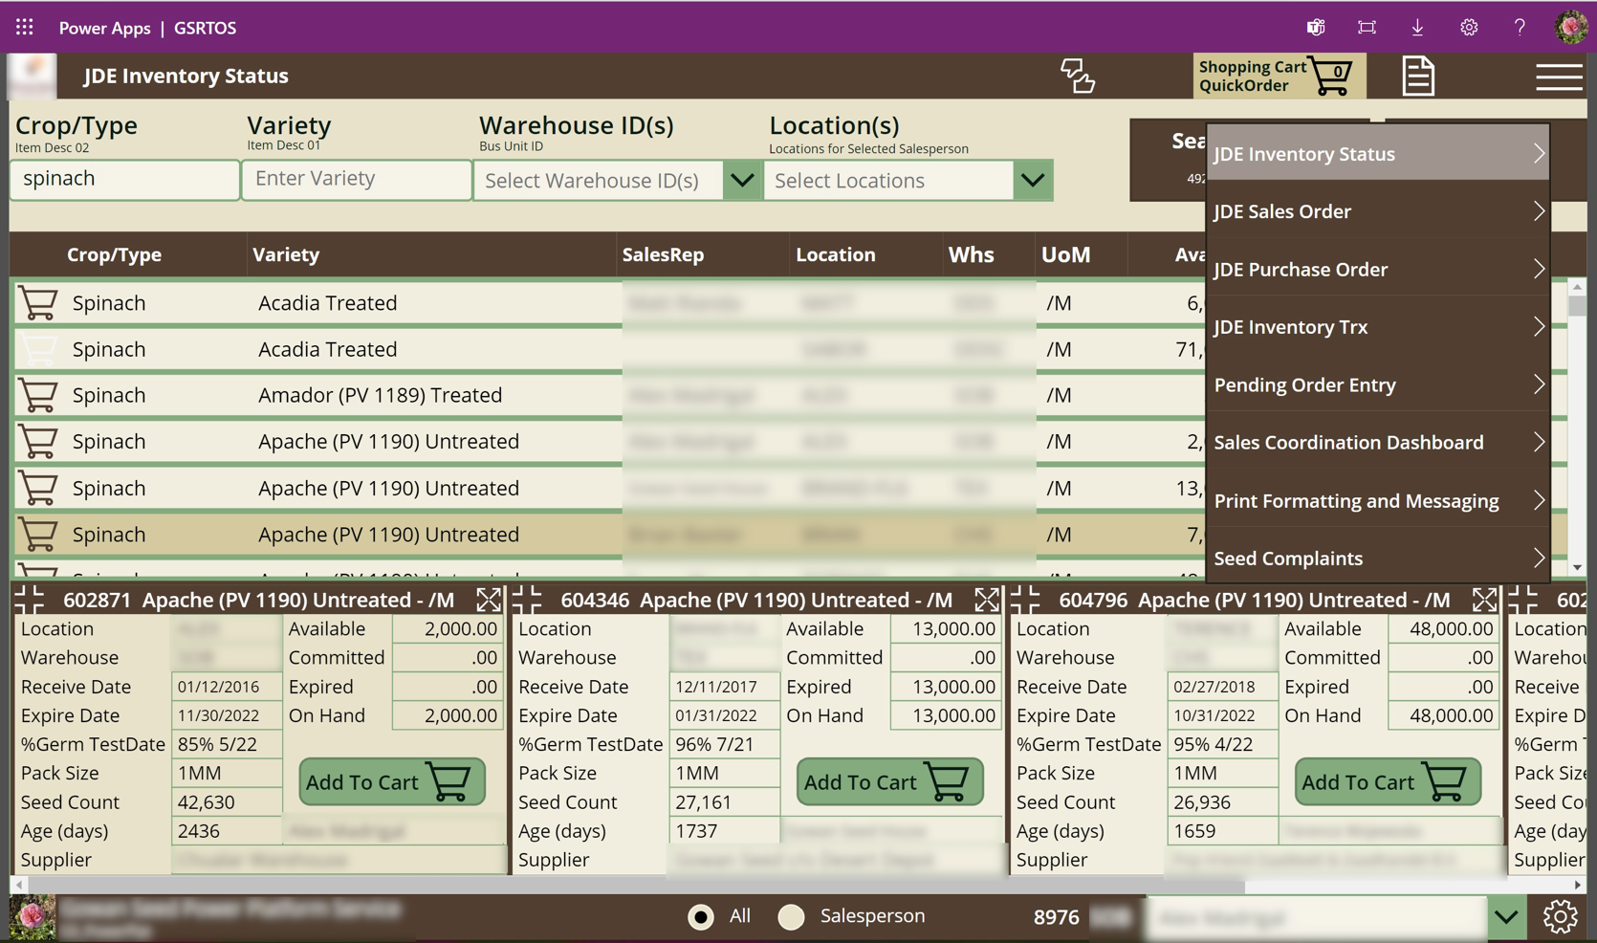Viewport: 1597px width, 943px height.
Task: Click the Variety column header
Action: pyautogui.click(x=286, y=254)
